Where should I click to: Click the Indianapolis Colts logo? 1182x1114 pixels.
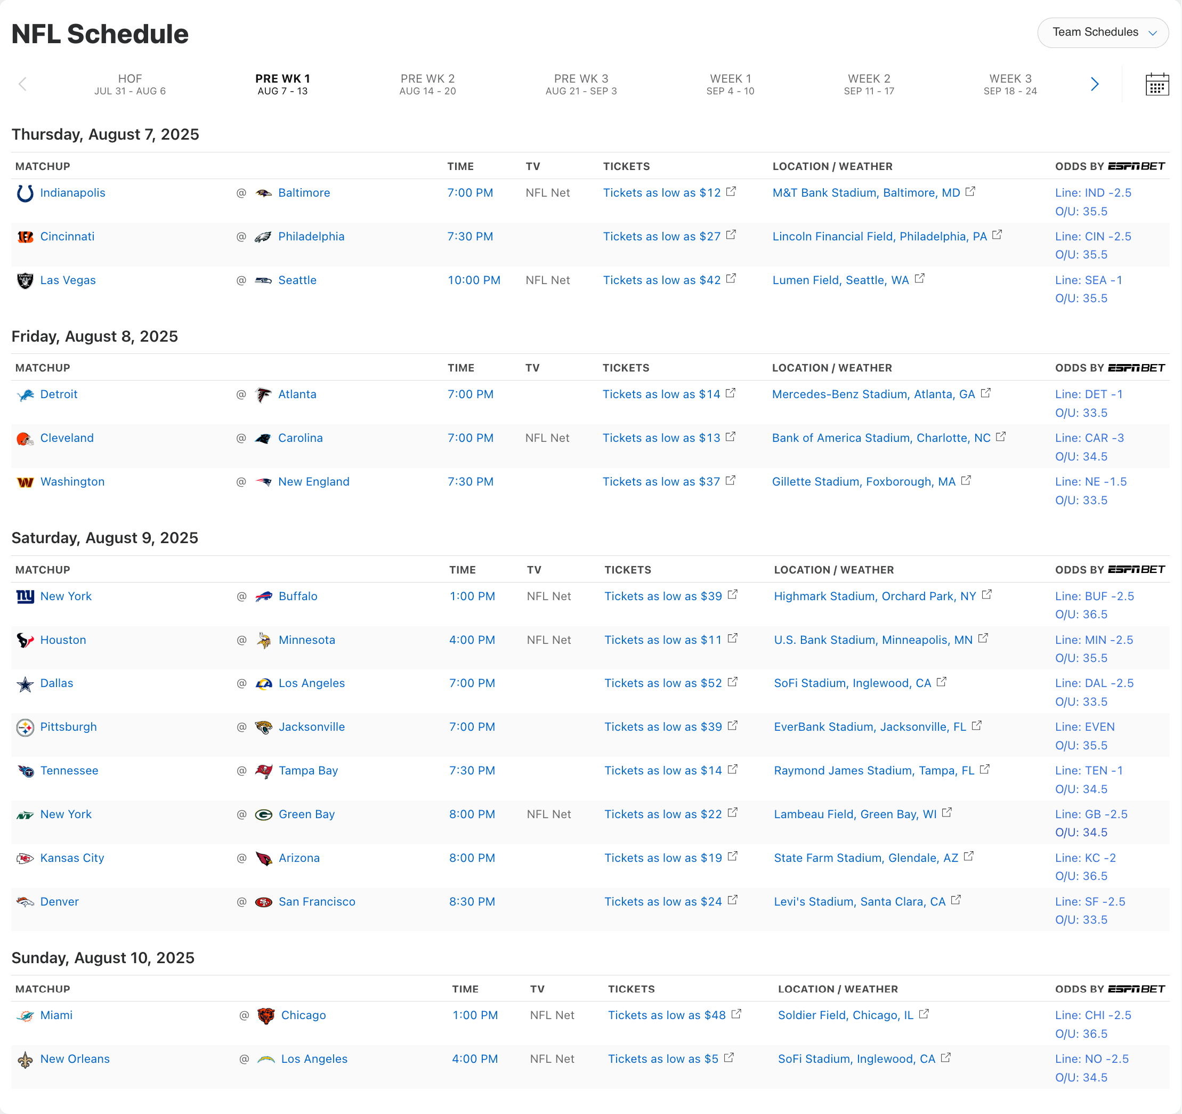tap(25, 193)
